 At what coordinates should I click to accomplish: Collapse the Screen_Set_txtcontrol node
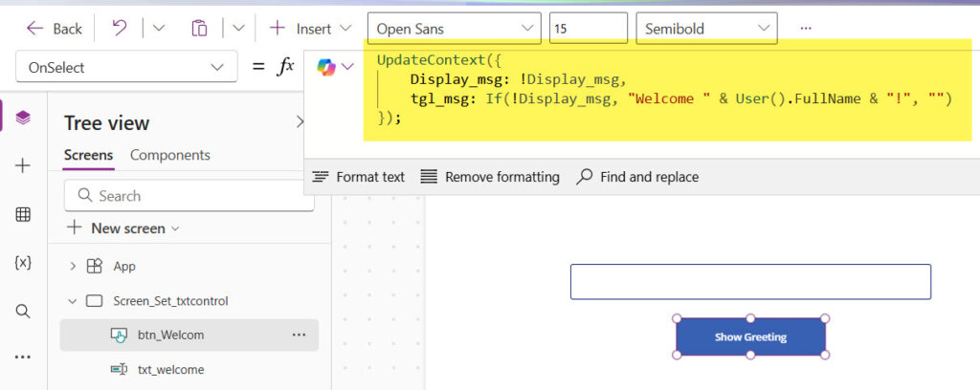(x=73, y=301)
